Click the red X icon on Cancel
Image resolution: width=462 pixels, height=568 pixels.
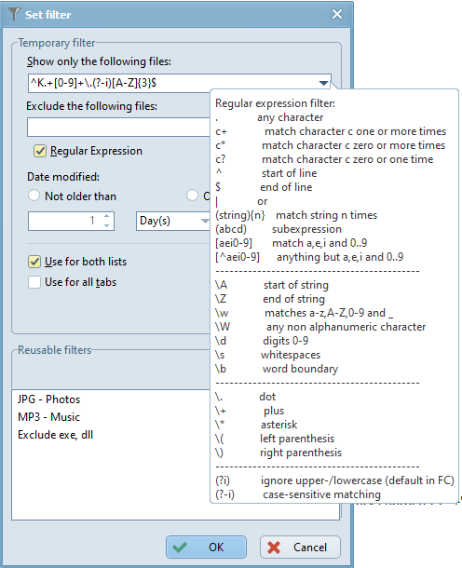coord(274,547)
